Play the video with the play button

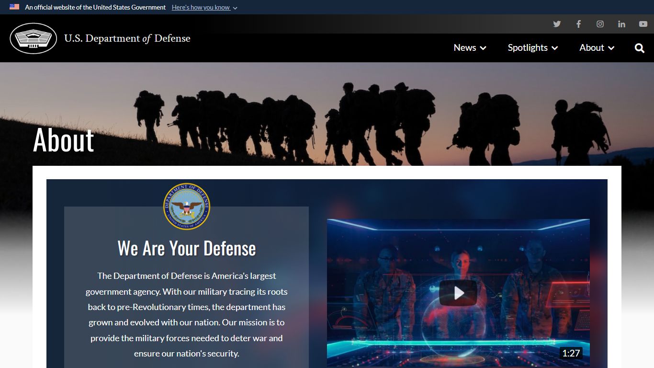click(x=458, y=293)
